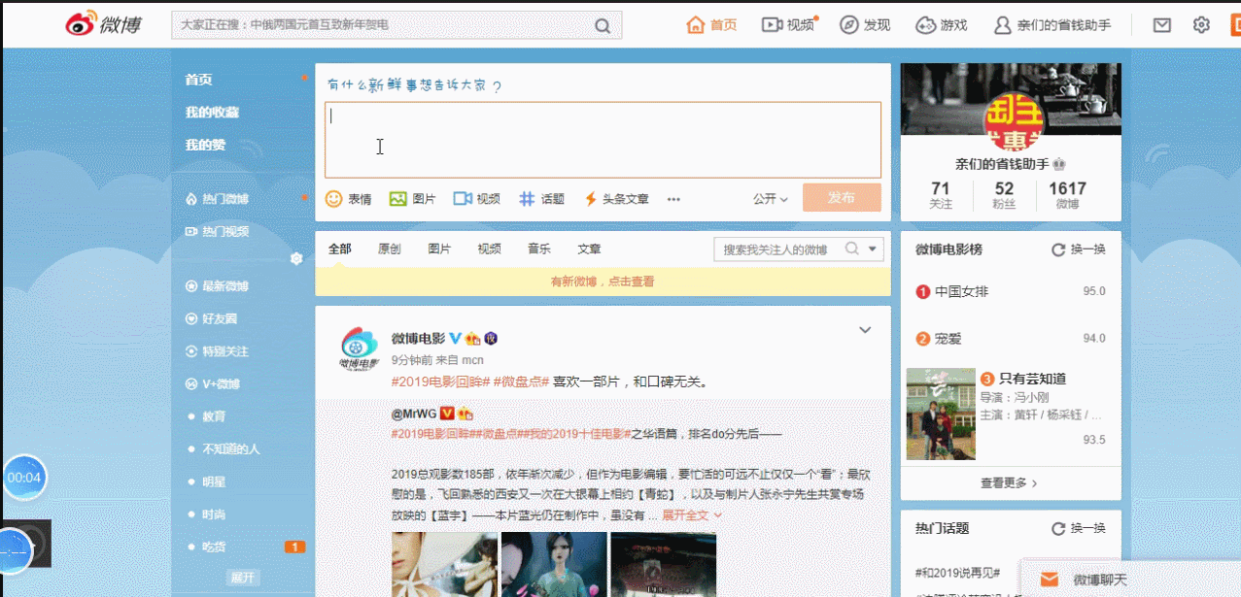
Task: Open 视频 video in top navigation
Action: [789, 25]
